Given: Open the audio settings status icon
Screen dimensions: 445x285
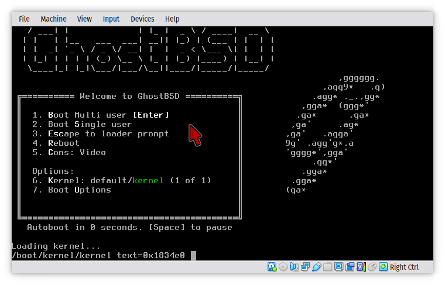Looking at the screenshot, I should [294, 267].
